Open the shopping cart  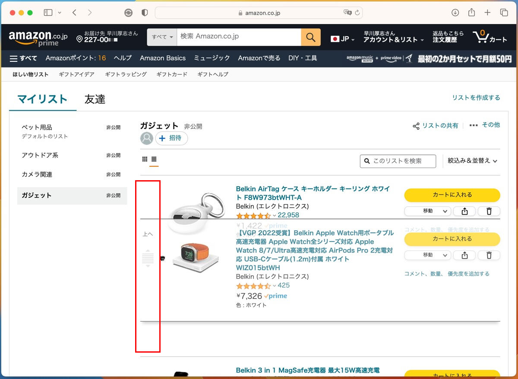490,37
